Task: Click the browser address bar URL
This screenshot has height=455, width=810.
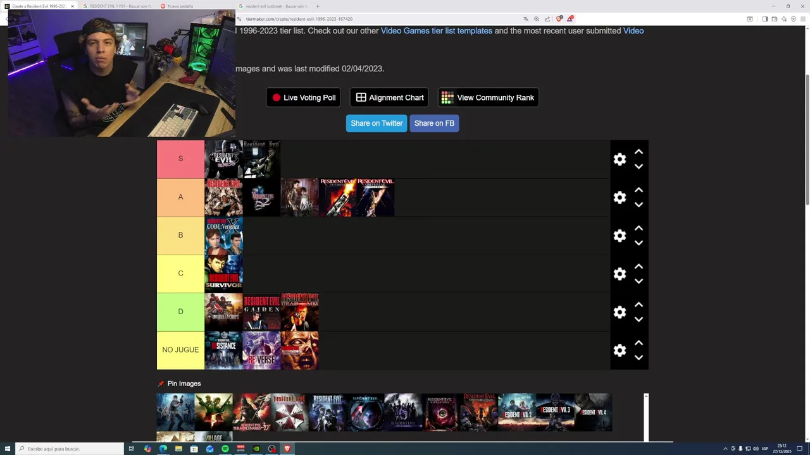Action: [299, 19]
